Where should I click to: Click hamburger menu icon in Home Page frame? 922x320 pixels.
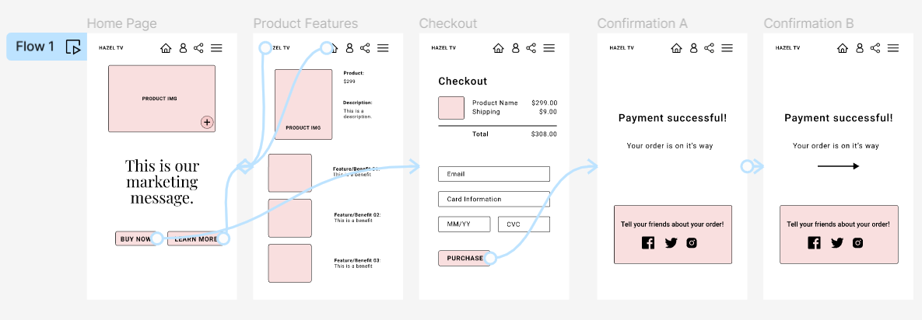pos(217,48)
